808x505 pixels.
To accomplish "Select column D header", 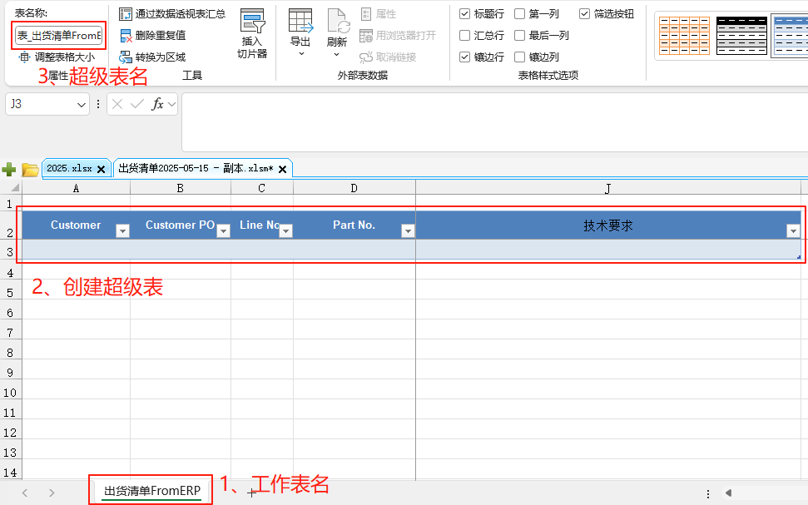I will 354,188.
